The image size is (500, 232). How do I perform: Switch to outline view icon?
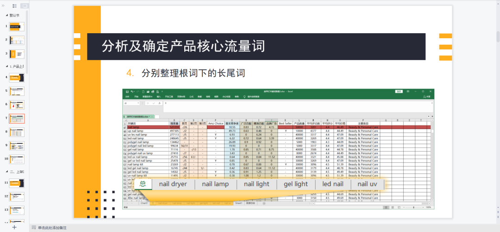pyautogui.click(x=14, y=6)
